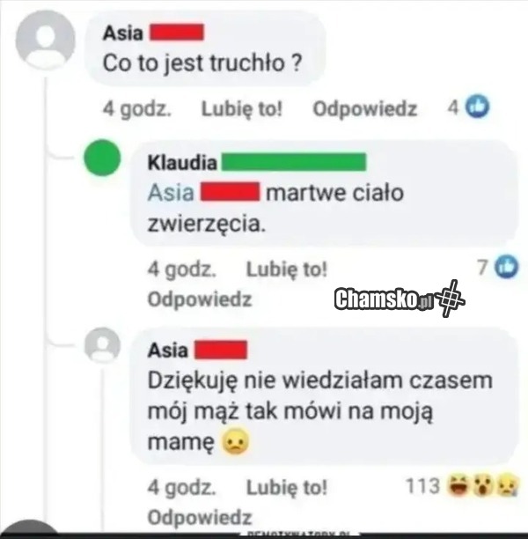This screenshot has height=539, width=528.
Task: Open the 113 reactions count
Action: coord(422,486)
